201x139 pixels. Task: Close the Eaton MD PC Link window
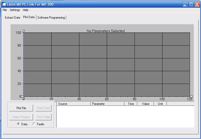click(x=197, y=4)
